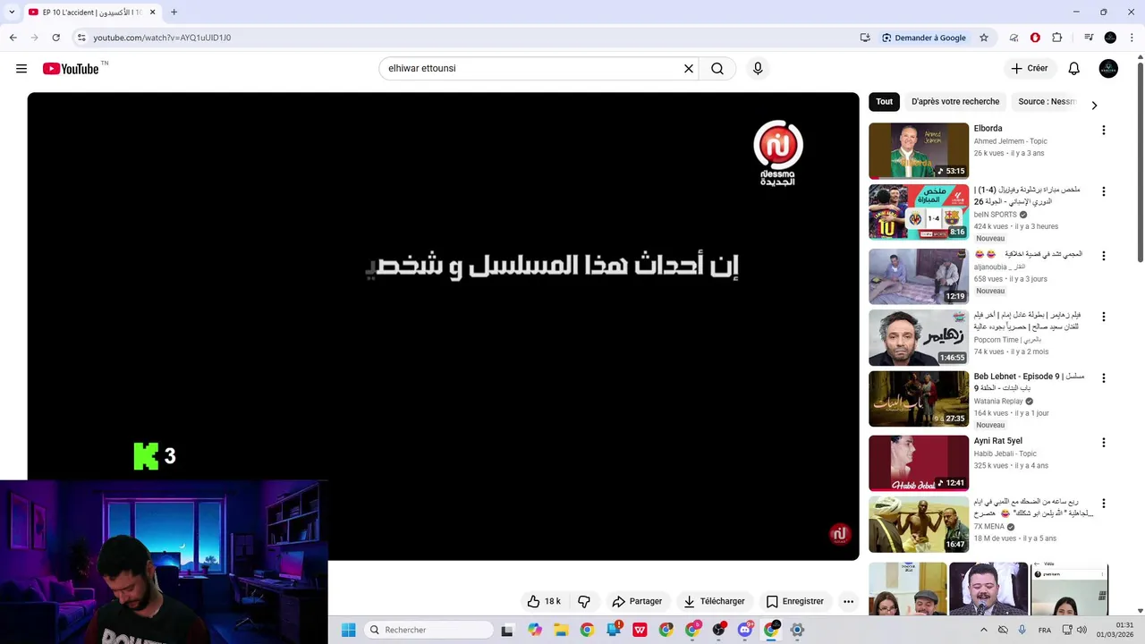Open the Extensions puzzle icon
Viewport: 1145px width, 644px height.
click(1057, 38)
